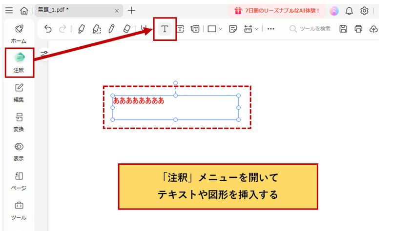Image resolution: width=393 pixels, height=231 pixels.
Task: Select ページ in the sidebar
Action: pyautogui.click(x=19, y=181)
